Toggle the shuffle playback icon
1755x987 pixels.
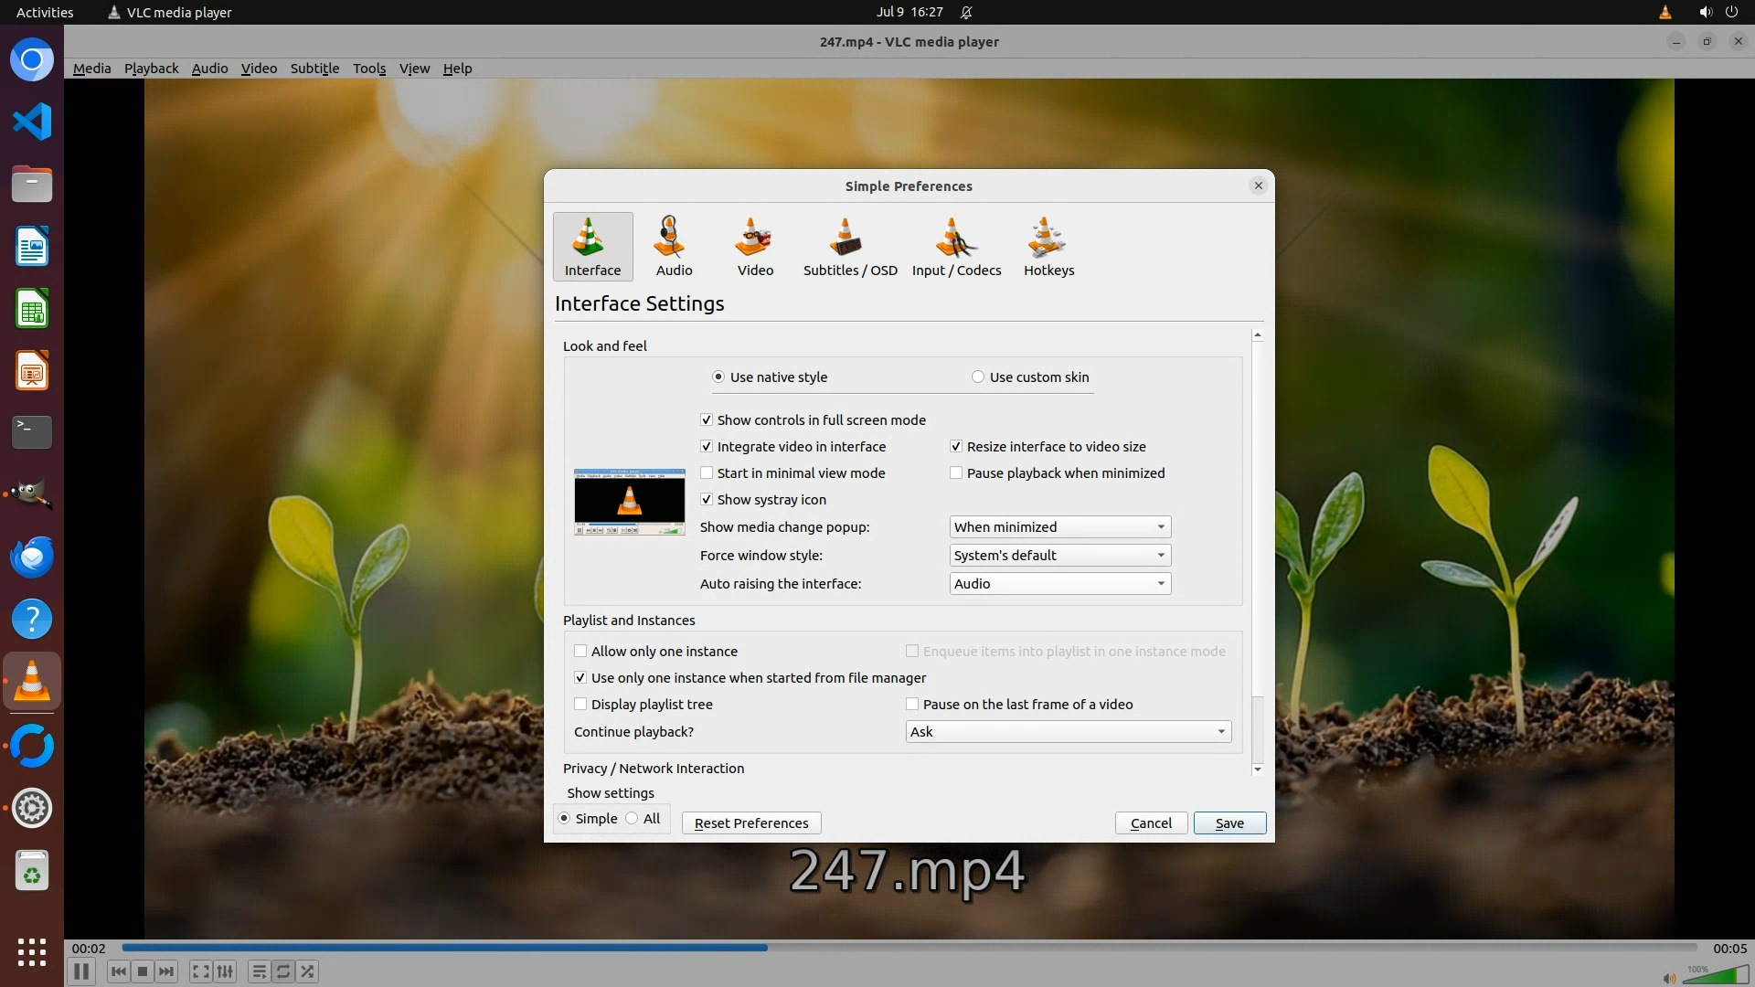click(x=308, y=971)
